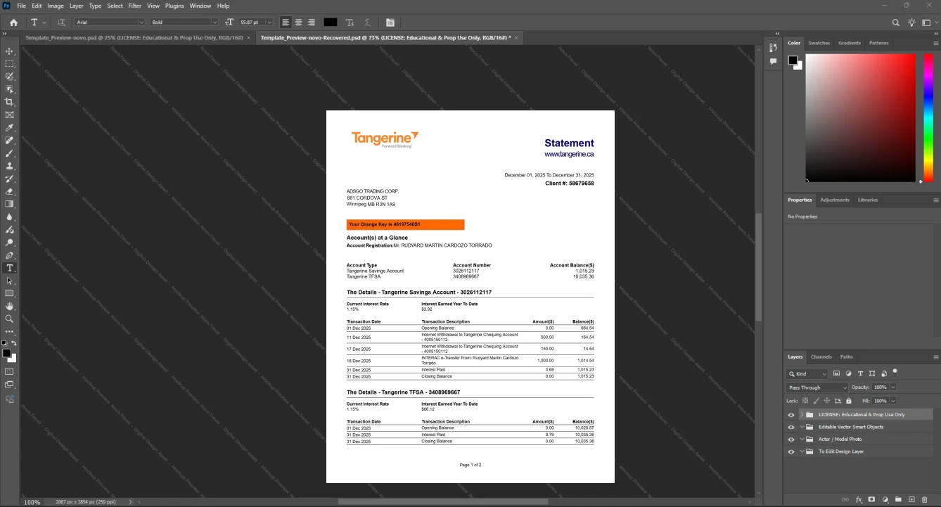Image resolution: width=941 pixels, height=507 pixels.
Task: Click the foreground color swatch in toolbar
Action: point(6,353)
